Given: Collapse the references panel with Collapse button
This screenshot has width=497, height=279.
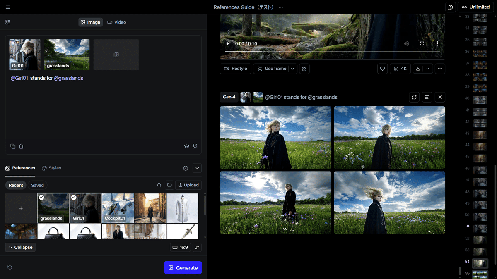Looking at the screenshot, I should point(21,247).
